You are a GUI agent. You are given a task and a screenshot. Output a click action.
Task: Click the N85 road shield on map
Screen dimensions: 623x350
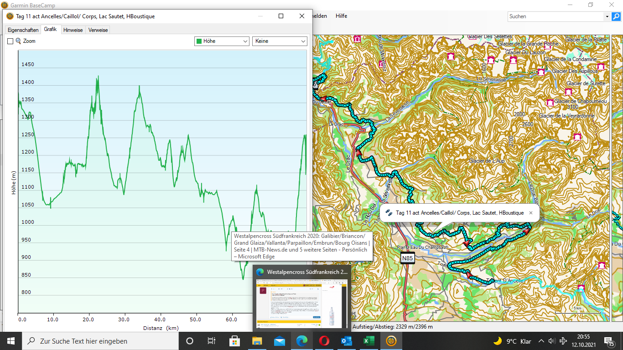[x=407, y=258]
